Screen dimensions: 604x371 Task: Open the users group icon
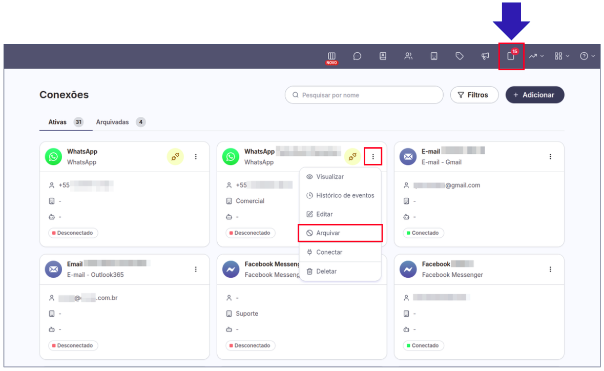point(408,56)
